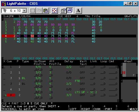Open the Properties toolbar icon
Image resolution: width=139 pixels, height=112 pixels.
pyautogui.click(x=63, y=11)
